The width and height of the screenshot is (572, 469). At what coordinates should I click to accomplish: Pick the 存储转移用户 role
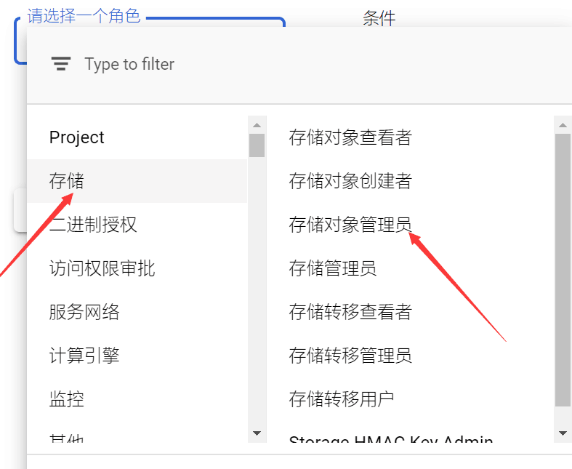[x=342, y=399]
